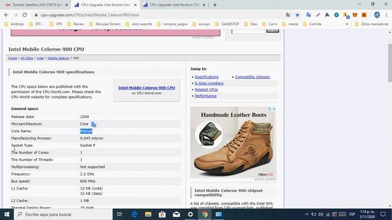Close the Intel Pentium T4 tab
Image resolution: width=392 pixels, height=220 pixels.
[204, 5]
